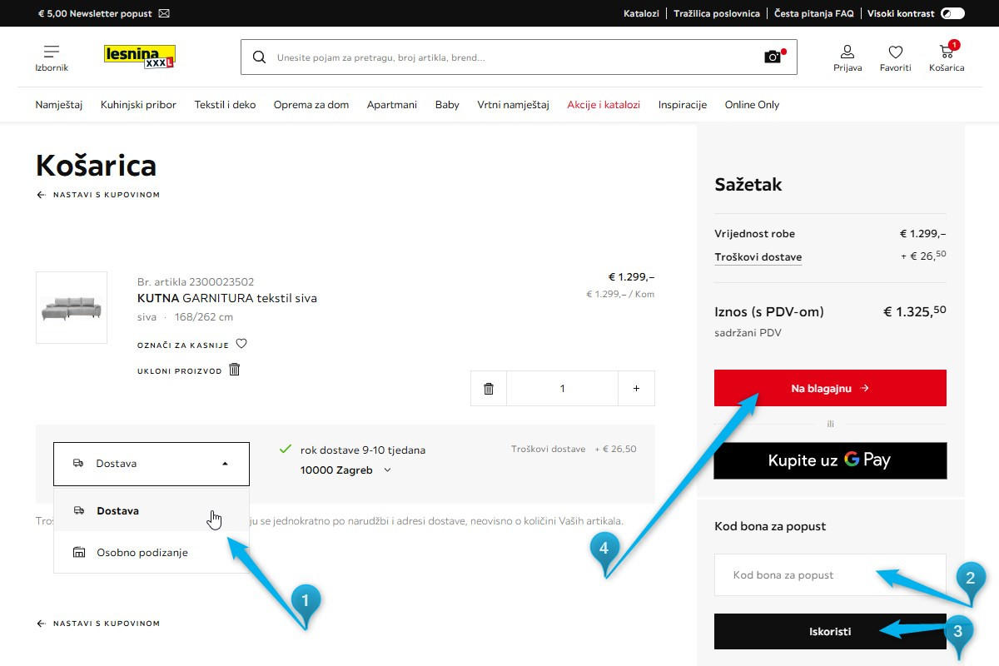
Task: Click upper Nastavi s kupovinom link
Action: pyautogui.click(x=98, y=195)
